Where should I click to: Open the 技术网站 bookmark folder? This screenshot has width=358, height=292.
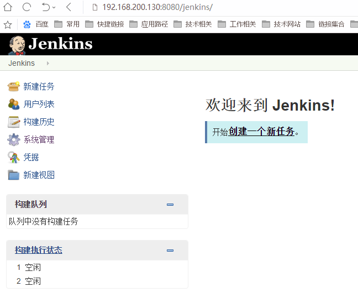281,24
